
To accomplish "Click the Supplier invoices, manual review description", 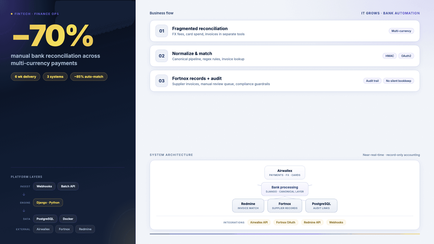I will [221, 84].
